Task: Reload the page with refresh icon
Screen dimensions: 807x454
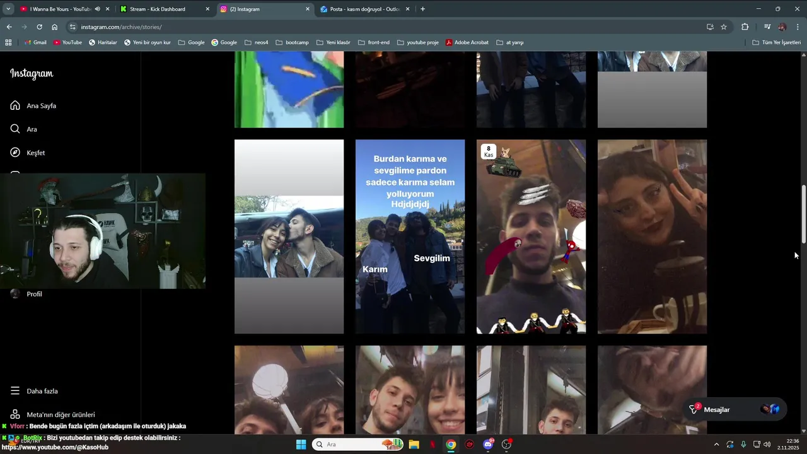Action: [39, 27]
